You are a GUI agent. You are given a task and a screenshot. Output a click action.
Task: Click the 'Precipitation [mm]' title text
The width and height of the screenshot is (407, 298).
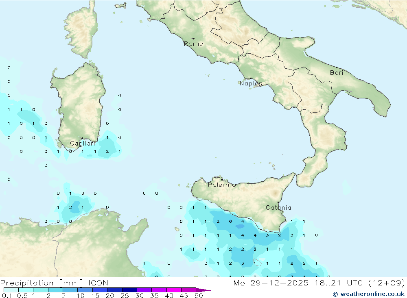coord(42,283)
